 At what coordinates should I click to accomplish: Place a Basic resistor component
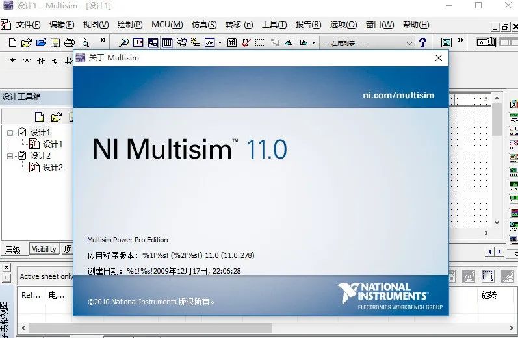coord(27,60)
